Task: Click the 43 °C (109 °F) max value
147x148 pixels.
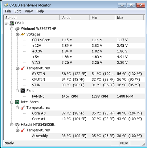Action: (129, 119)
